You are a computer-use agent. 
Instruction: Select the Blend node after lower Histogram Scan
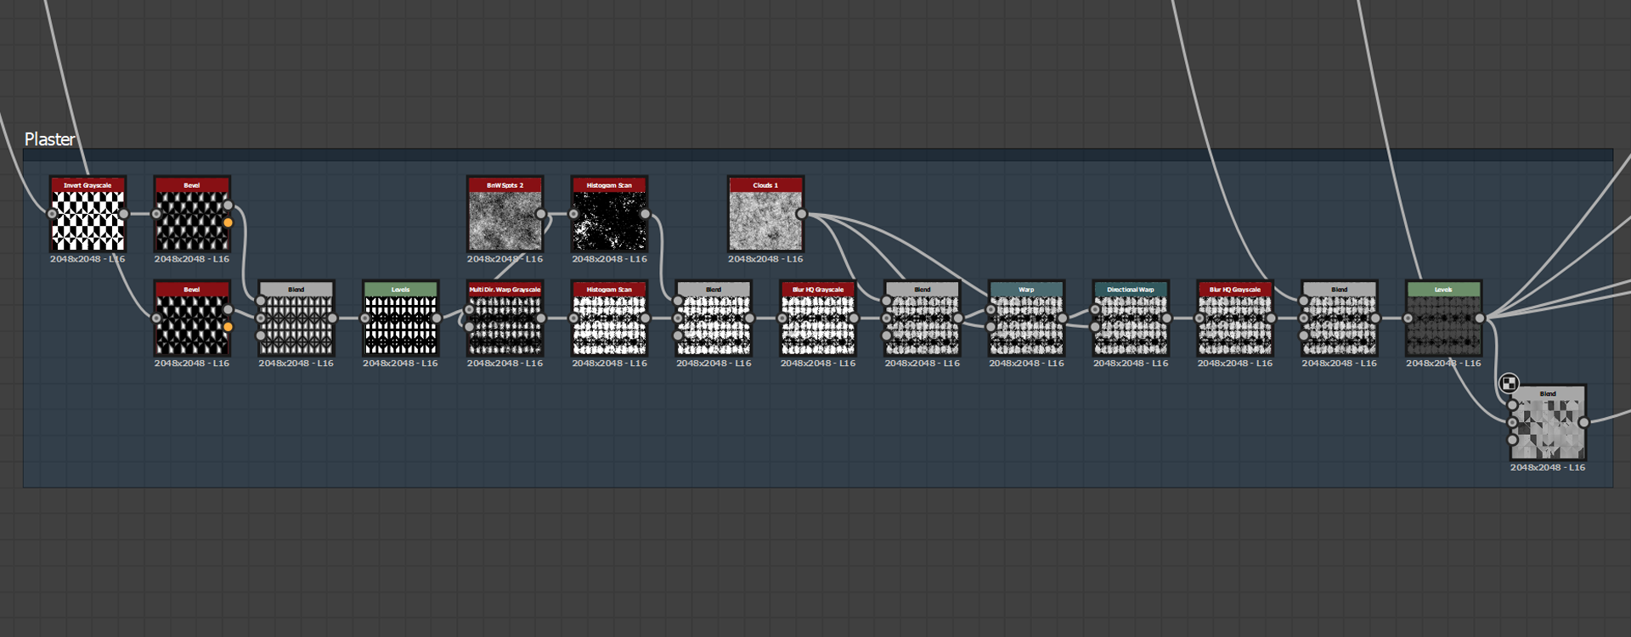[714, 318]
